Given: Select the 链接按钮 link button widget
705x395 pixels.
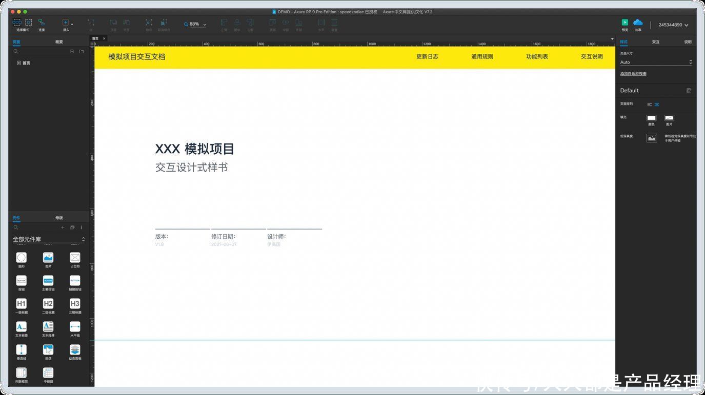Looking at the screenshot, I should [x=75, y=283].
